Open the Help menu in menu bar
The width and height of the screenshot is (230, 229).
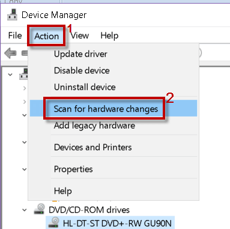point(109,35)
